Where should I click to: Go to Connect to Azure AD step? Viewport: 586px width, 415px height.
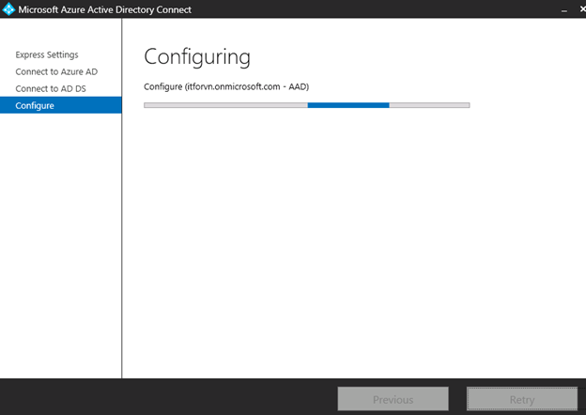56,72
